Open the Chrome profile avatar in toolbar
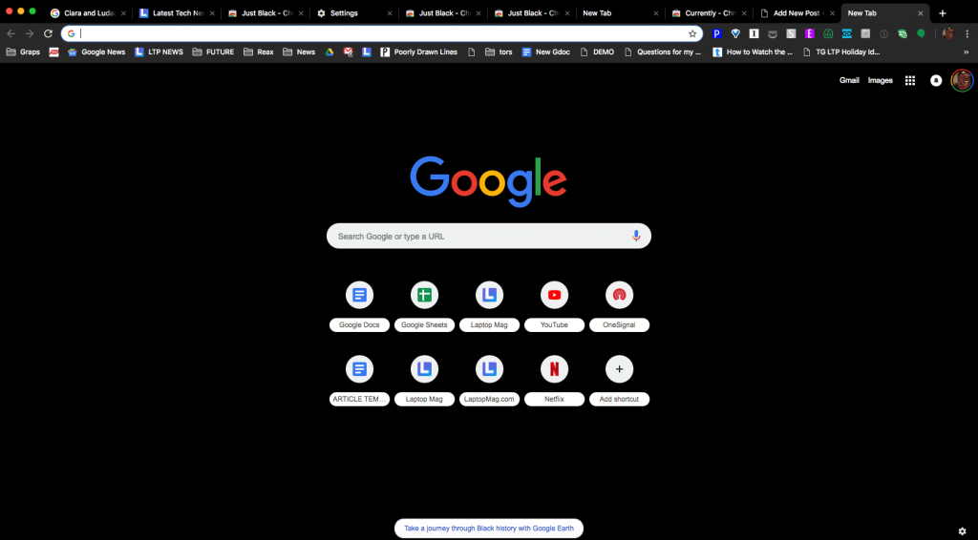978x540 pixels. (x=948, y=33)
